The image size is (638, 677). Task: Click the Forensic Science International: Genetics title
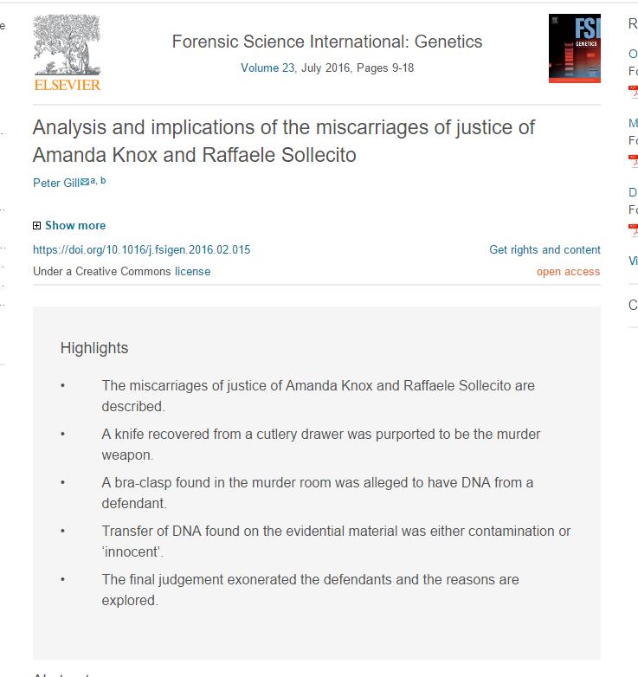(x=327, y=42)
